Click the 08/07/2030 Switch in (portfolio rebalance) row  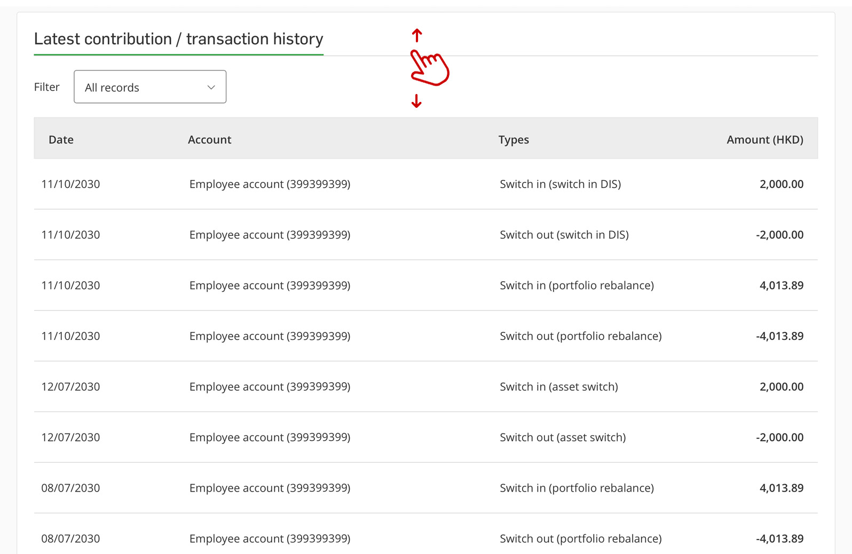click(x=426, y=488)
